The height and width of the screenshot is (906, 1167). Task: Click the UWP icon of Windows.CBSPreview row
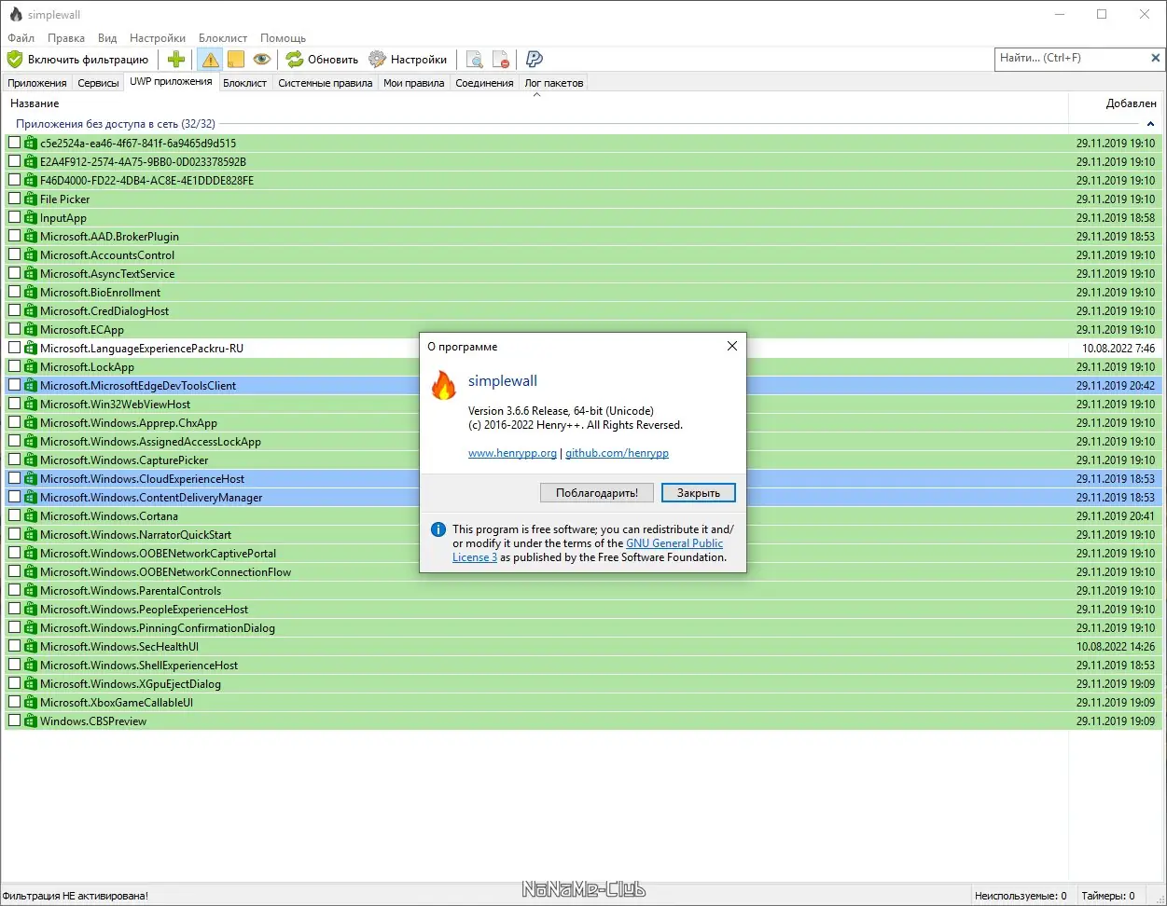31,721
